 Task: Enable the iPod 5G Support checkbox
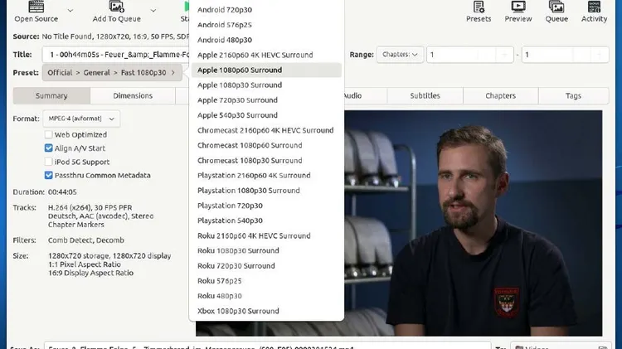click(48, 162)
